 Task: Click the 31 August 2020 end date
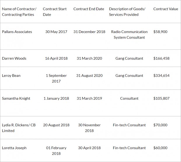[x=89, y=75]
